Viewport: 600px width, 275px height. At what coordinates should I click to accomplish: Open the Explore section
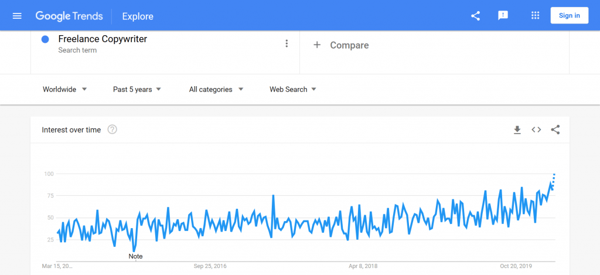(x=138, y=16)
